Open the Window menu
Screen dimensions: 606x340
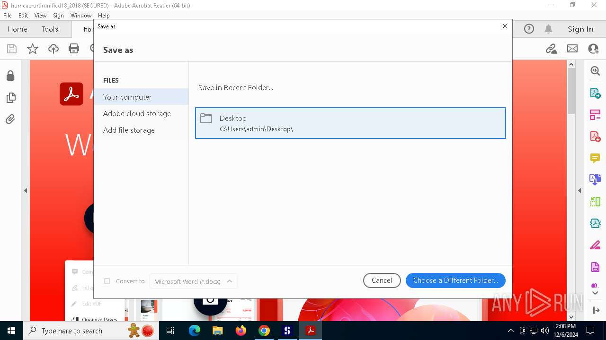(x=81, y=16)
